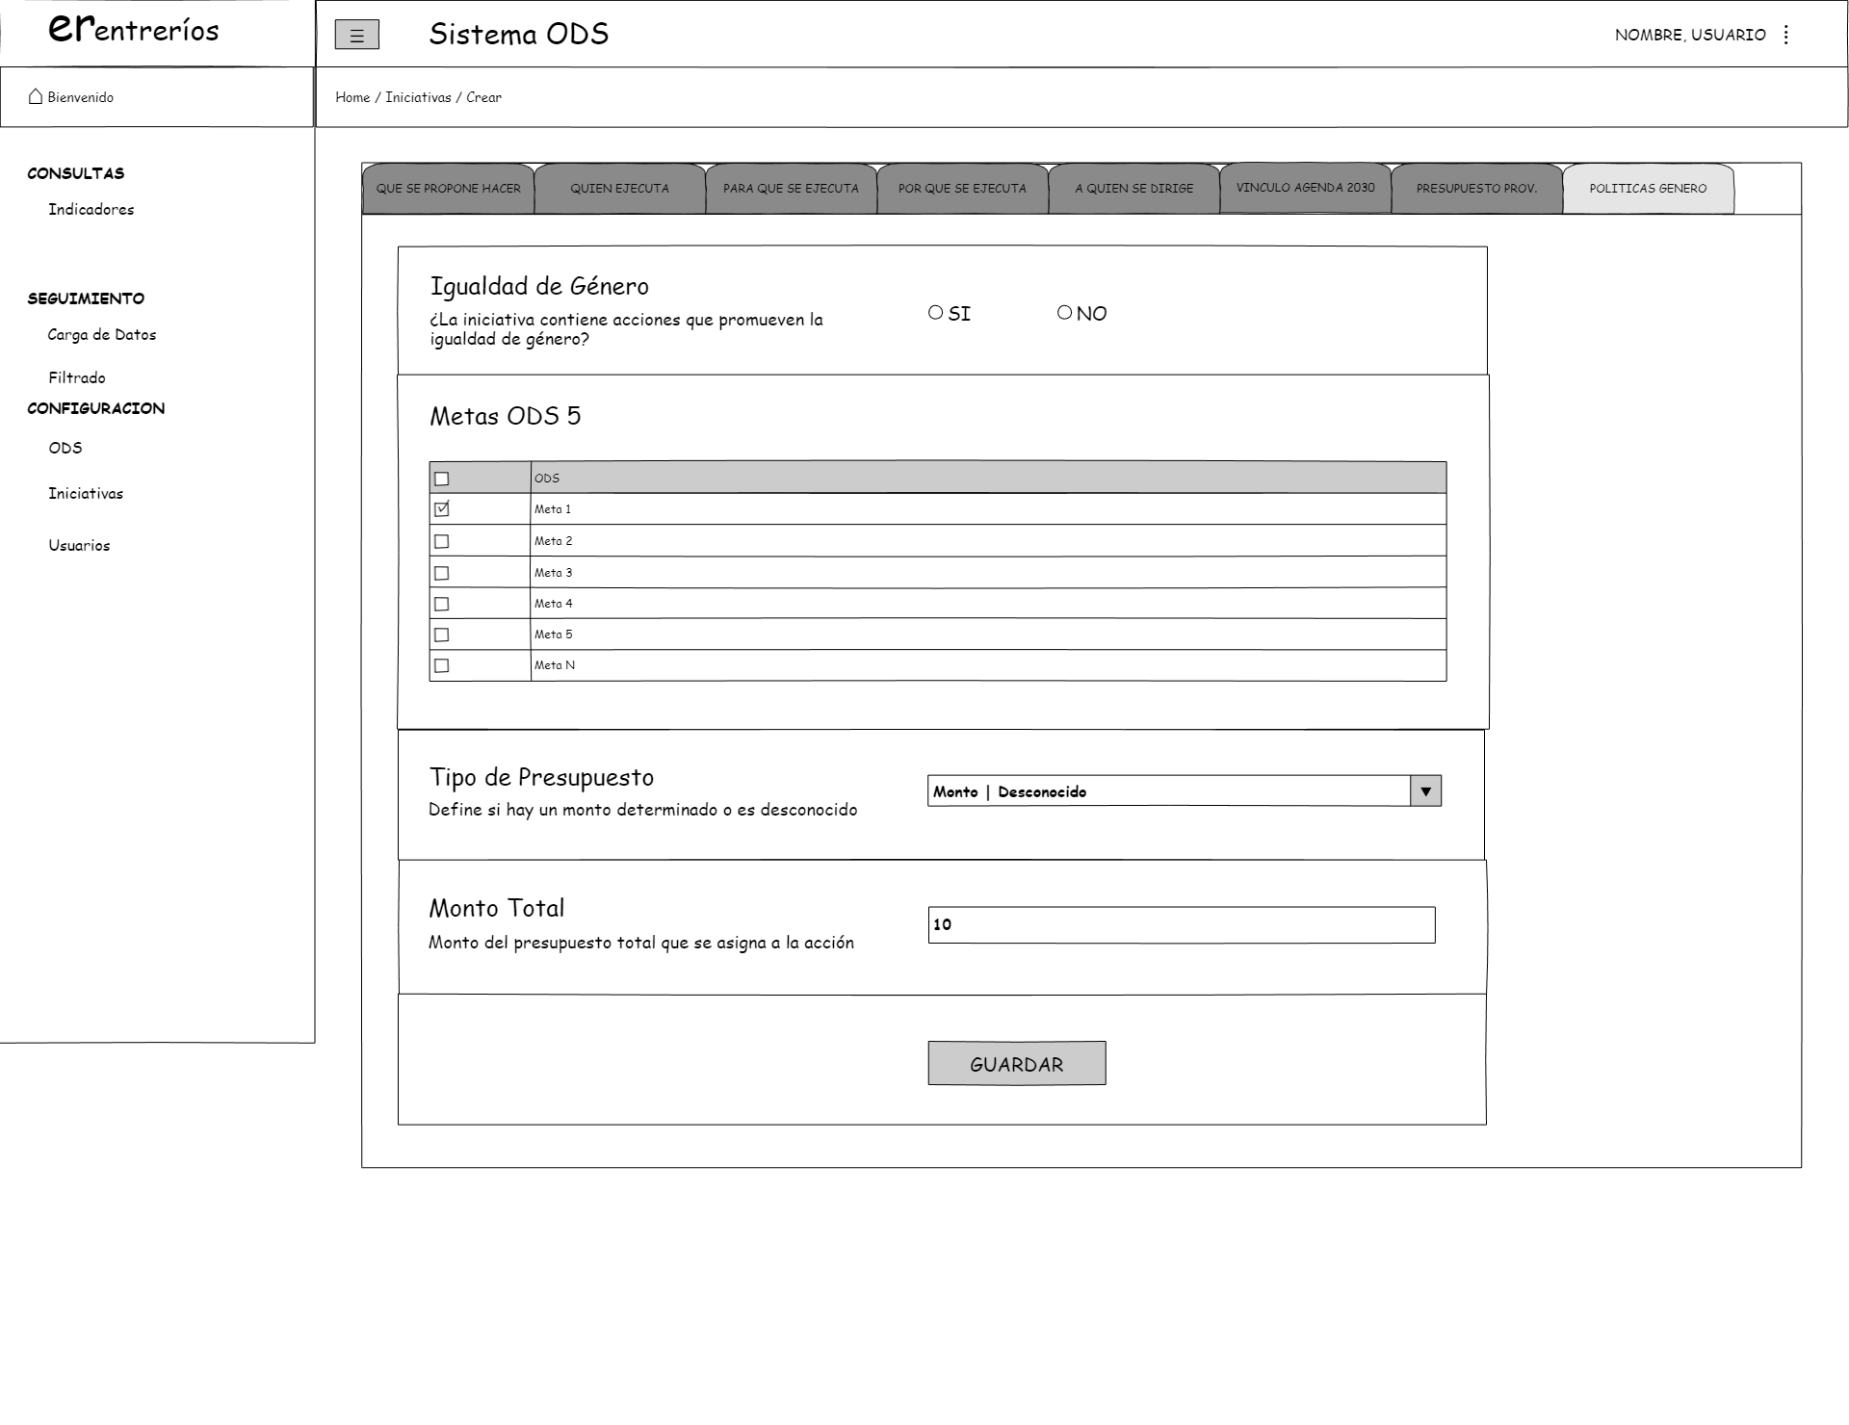1849x1425 pixels.
Task: Click the entrerios logo
Action: 133,30
